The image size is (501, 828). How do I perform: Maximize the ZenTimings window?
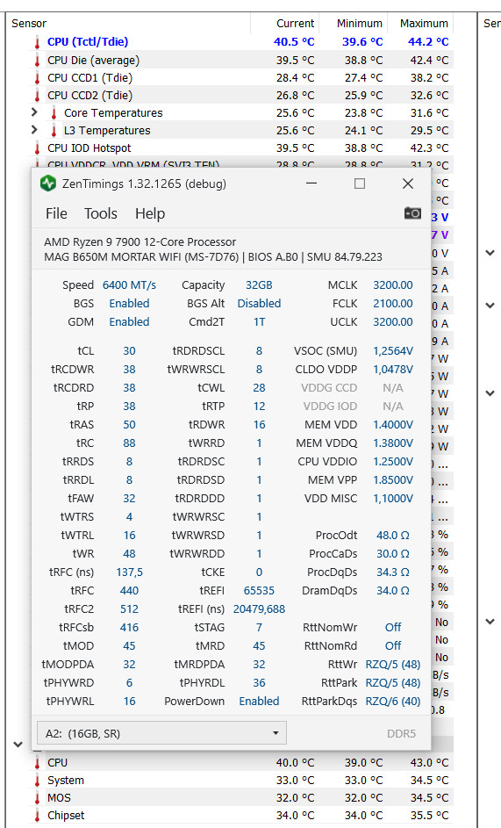tap(360, 184)
